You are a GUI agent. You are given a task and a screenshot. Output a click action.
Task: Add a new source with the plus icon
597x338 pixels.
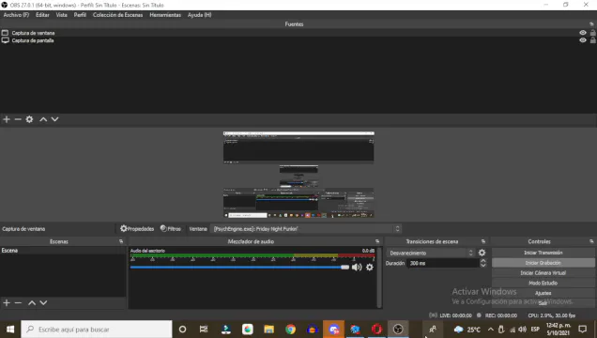pyautogui.click(x=7, y=119)
